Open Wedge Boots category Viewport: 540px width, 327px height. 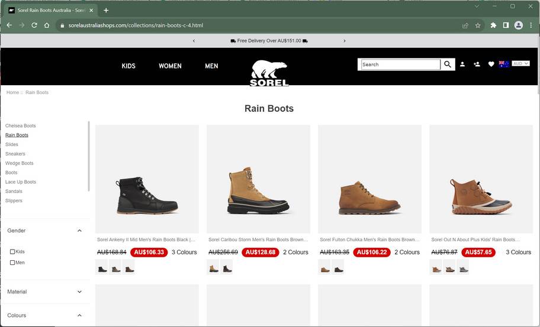pos(20,163)
